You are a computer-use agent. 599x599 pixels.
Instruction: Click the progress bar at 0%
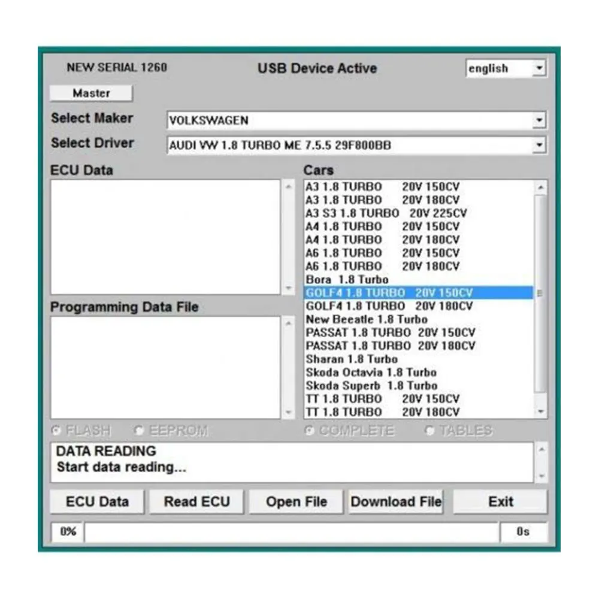[x=292, y=532]
